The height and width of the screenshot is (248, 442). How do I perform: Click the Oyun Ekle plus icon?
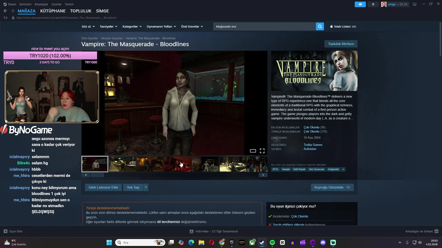click(x=5, y=231)
